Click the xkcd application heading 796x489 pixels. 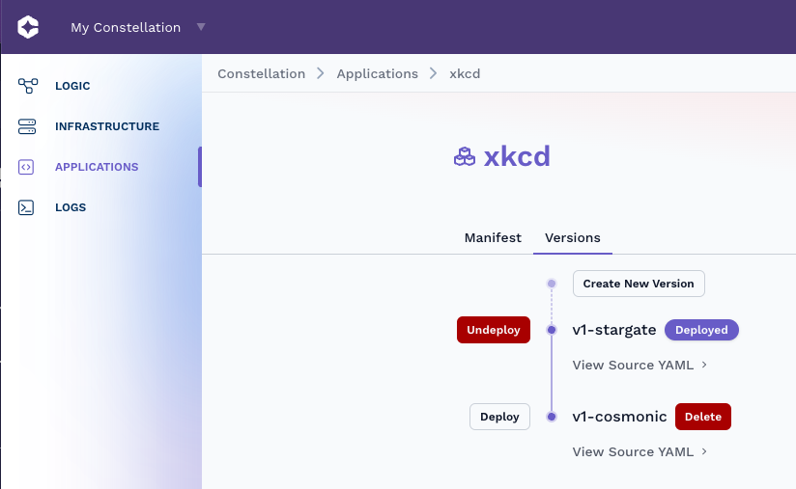517,156
